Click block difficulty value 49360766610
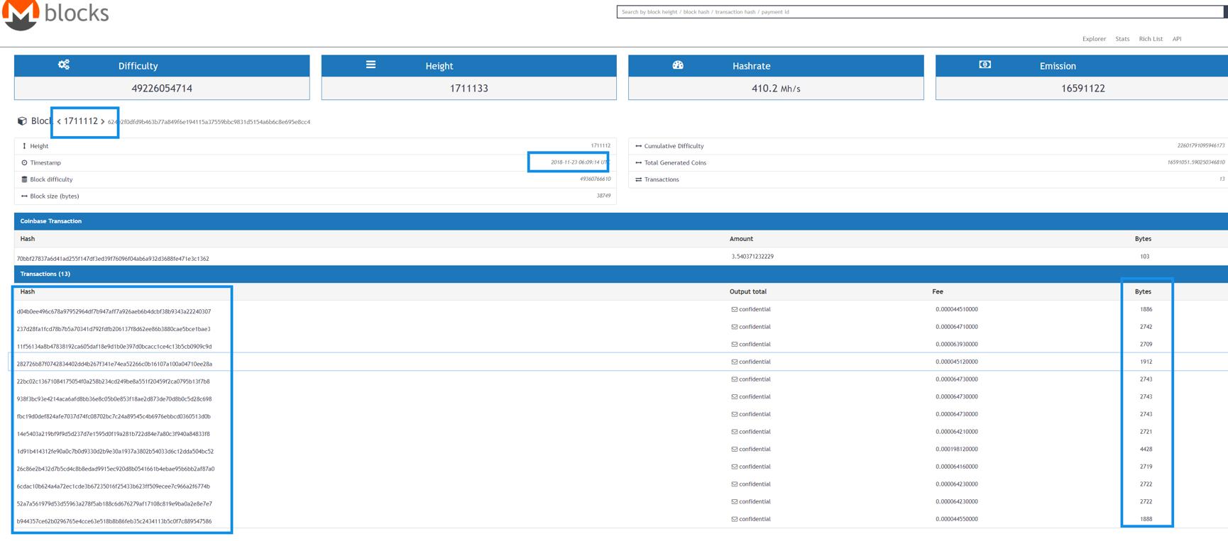 pyautogui.click(x=595, y=179)
